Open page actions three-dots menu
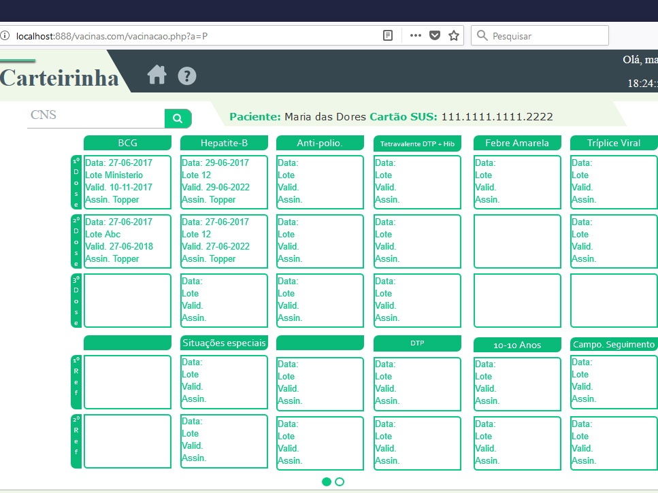 point(416,35)
